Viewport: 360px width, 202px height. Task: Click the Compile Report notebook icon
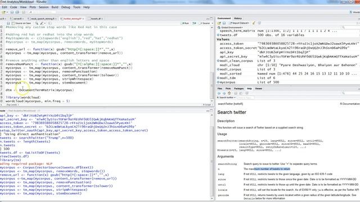coord(50,24)
